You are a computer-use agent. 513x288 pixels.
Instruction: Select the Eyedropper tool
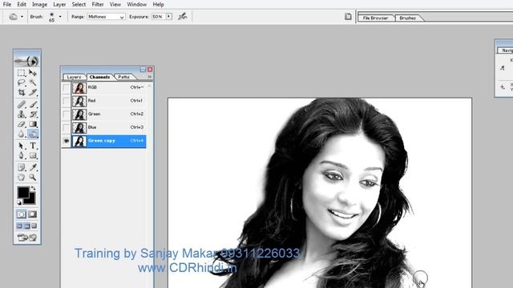tap(33, 167)
